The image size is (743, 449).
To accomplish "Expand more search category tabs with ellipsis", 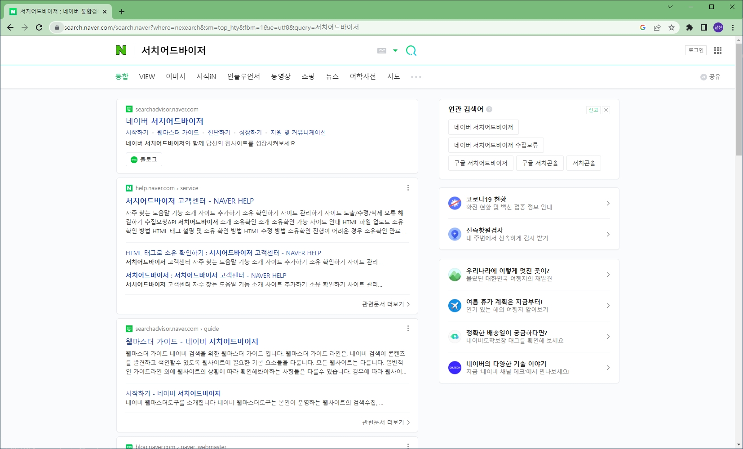I will [x=416, y=77].
